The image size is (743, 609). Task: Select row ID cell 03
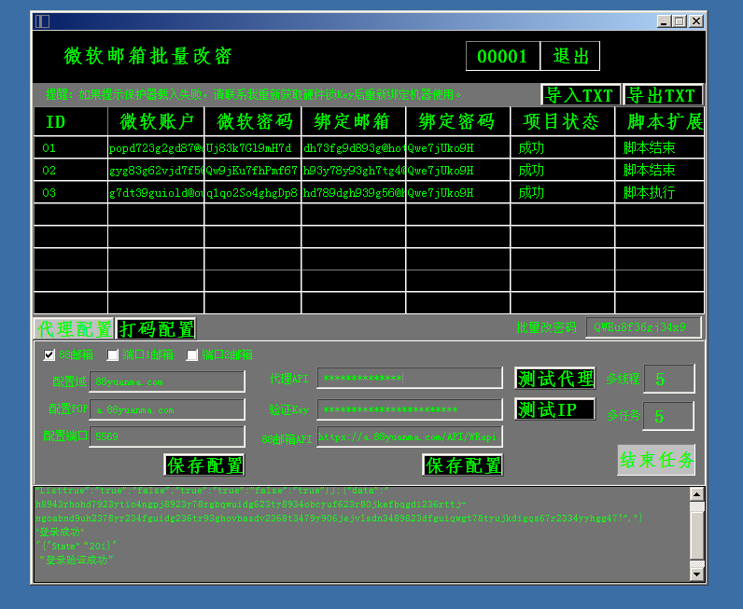[x=71, y=193]
